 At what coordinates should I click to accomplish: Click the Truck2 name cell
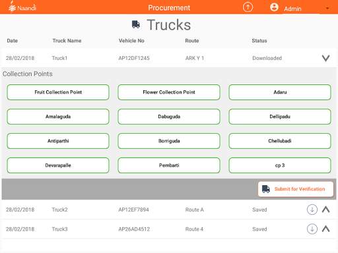pyautogui.click(x=59, y=210)
